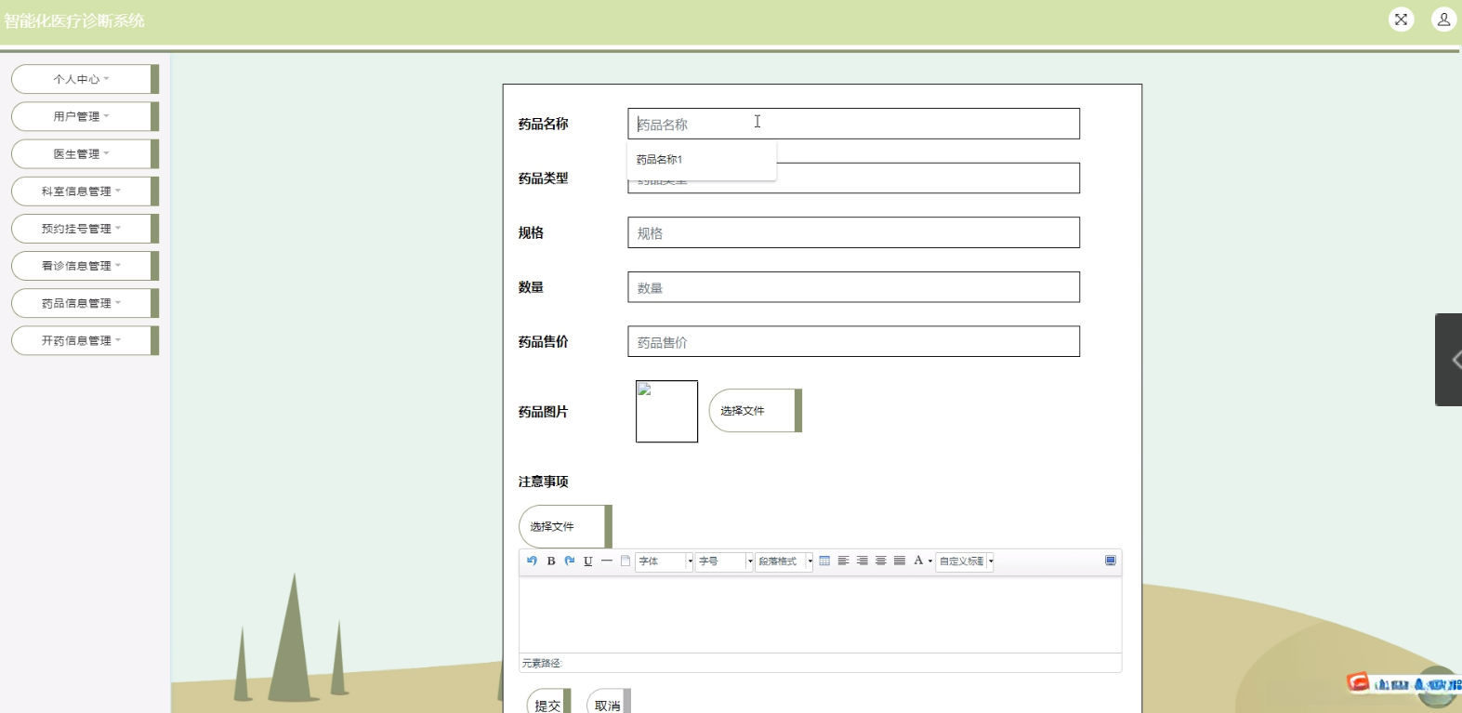Click the font color A icon
Image resolution: width=1462 pixels, height=713 pixels.
(x=918, y=561)
